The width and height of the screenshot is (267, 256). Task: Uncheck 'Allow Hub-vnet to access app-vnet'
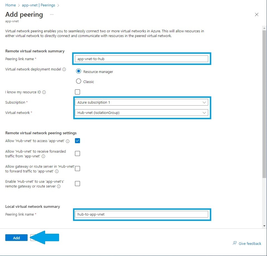(x=77, y=141)
